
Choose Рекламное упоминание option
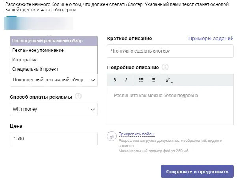pyautogui.click(x=54, y=50)
